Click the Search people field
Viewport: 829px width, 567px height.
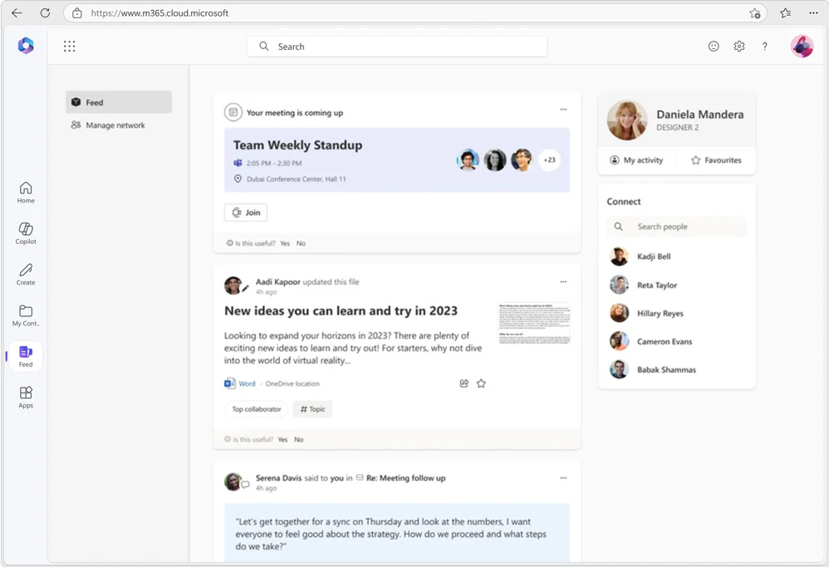[x=675, y=226]
